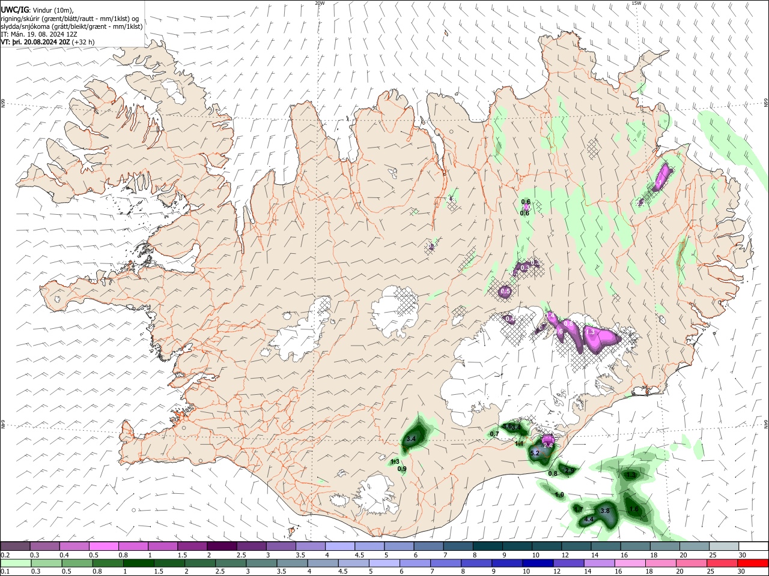Select the pale grey 25 swatch in upper legend

724,547
